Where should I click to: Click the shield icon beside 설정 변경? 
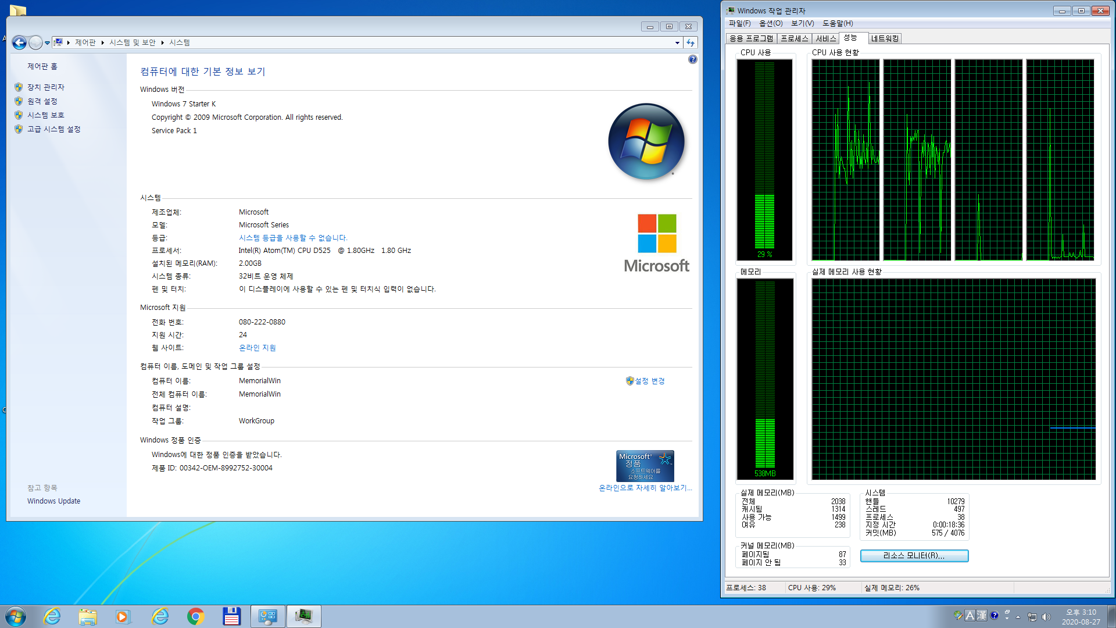coord(629,381)
